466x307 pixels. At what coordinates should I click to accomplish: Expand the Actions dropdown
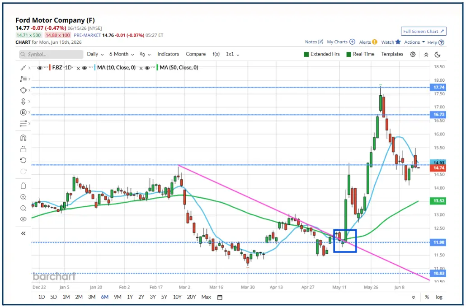[x=414, y=42]
